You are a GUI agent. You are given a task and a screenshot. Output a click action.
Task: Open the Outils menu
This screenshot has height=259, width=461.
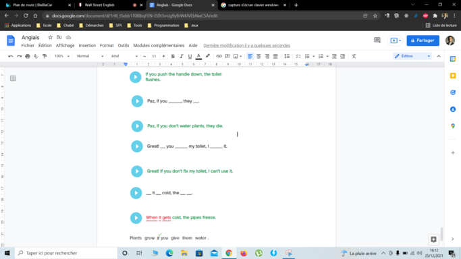tap(124, 45)
